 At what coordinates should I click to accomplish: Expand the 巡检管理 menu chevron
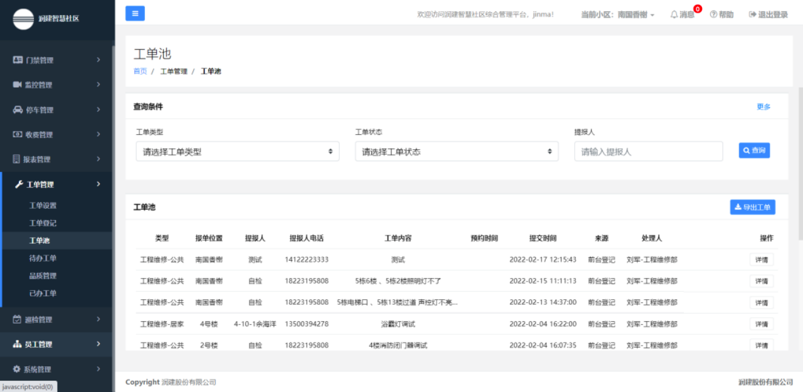pos(98,319)
